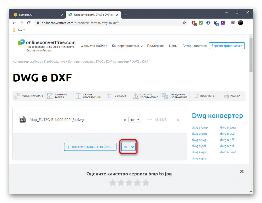Click Добавить больше файлов button
This screenshot has height=203, width=262.
(90, 147)
